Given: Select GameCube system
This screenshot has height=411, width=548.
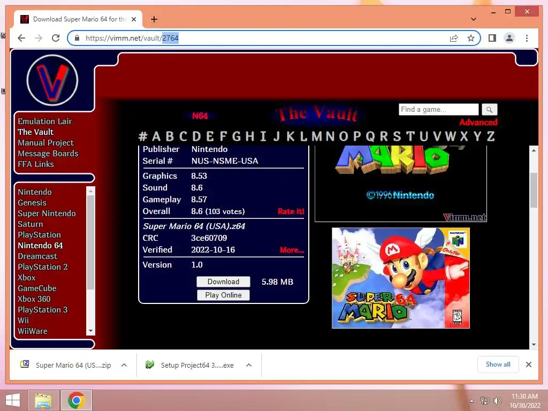Looking at the screenshot, I should (x=37, y=288).
